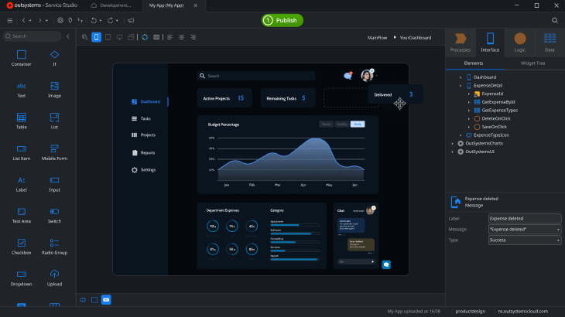Select the Mobile Form widget
The height and width of the screenshot is (317, 565).
click(x=54, y=152)
